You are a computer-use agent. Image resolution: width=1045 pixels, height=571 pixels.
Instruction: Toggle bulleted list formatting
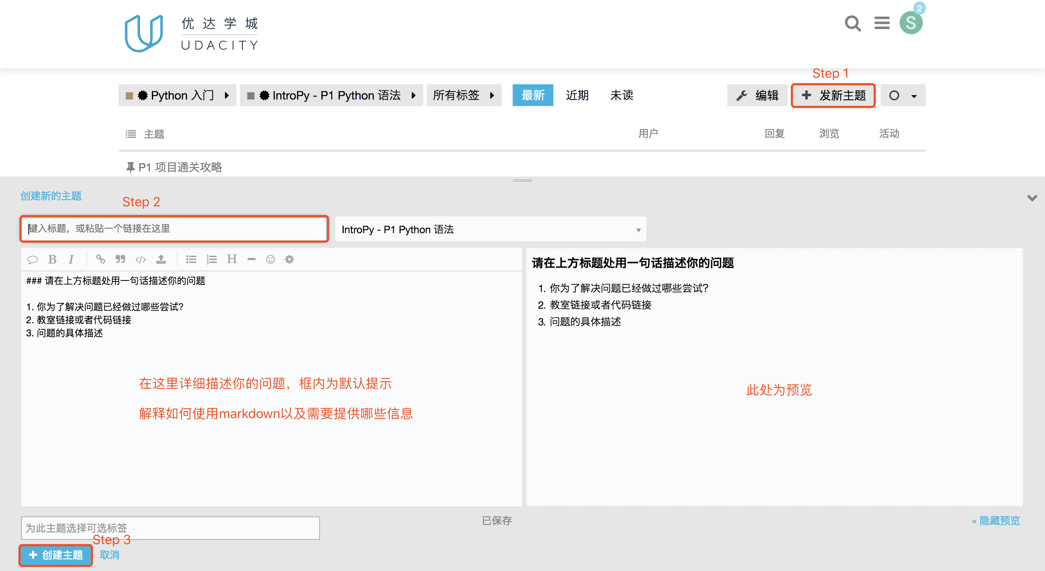[x=191, y=259]
